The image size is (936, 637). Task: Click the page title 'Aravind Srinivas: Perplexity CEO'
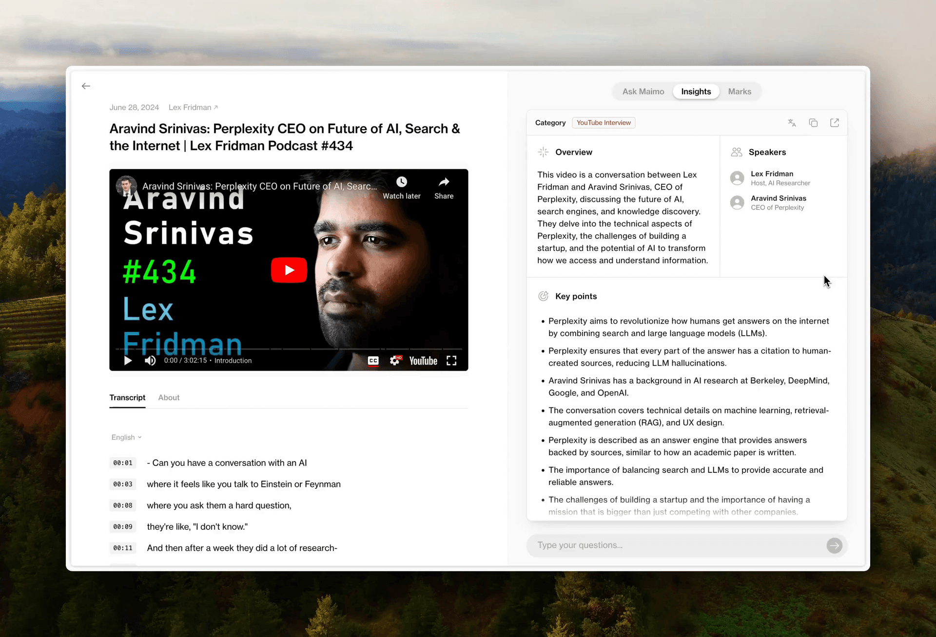[285, 137]
